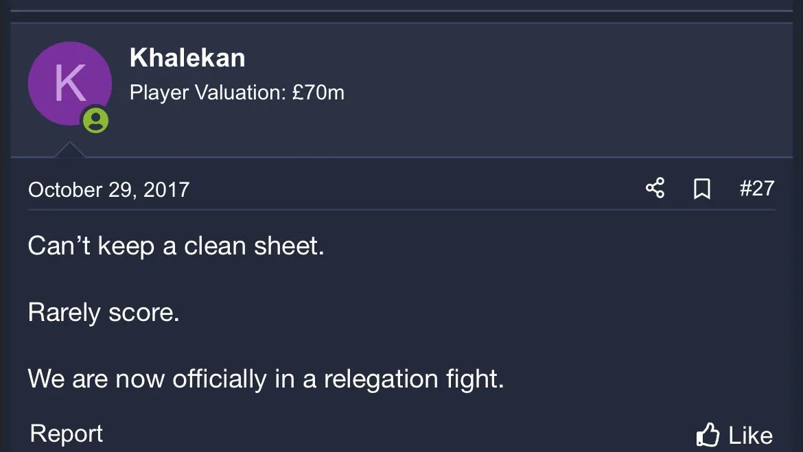Screen dimensions: 803x452
Task: Click the October 29, 2017 post date
Action: click(108, 189)
